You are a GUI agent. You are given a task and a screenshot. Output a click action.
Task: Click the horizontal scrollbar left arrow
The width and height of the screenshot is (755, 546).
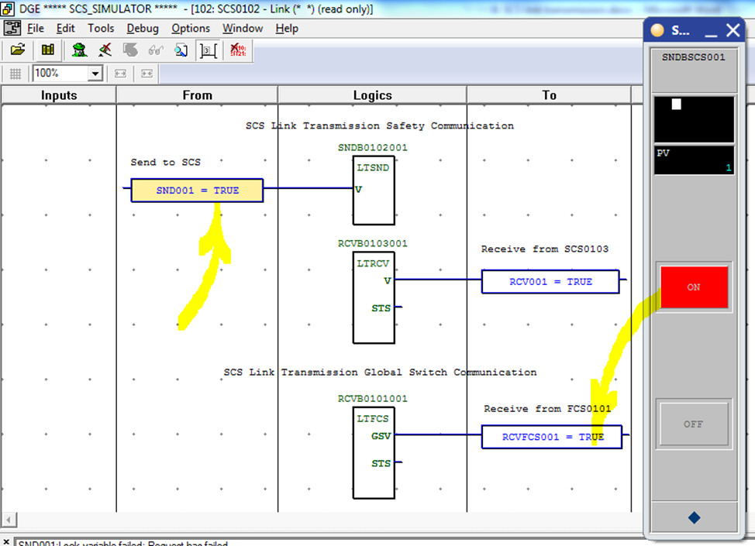click(9, 520)
